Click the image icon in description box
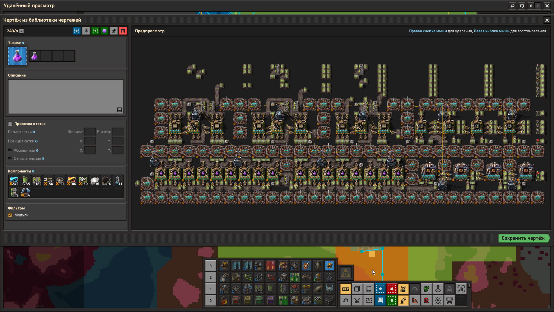The height and width of the screenshot is (312, 554). click(x=119, y=110)
